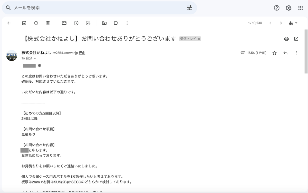The width and height of the screenshot is (308, 193).
Task: Click text 見積もり
Action: pos(28,134)
